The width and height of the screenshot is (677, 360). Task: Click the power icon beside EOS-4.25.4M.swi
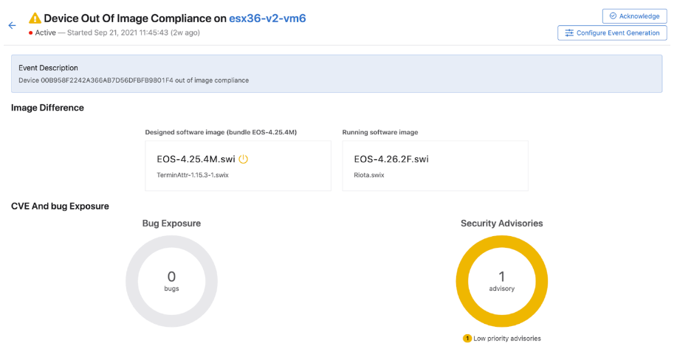coord(244,159)
